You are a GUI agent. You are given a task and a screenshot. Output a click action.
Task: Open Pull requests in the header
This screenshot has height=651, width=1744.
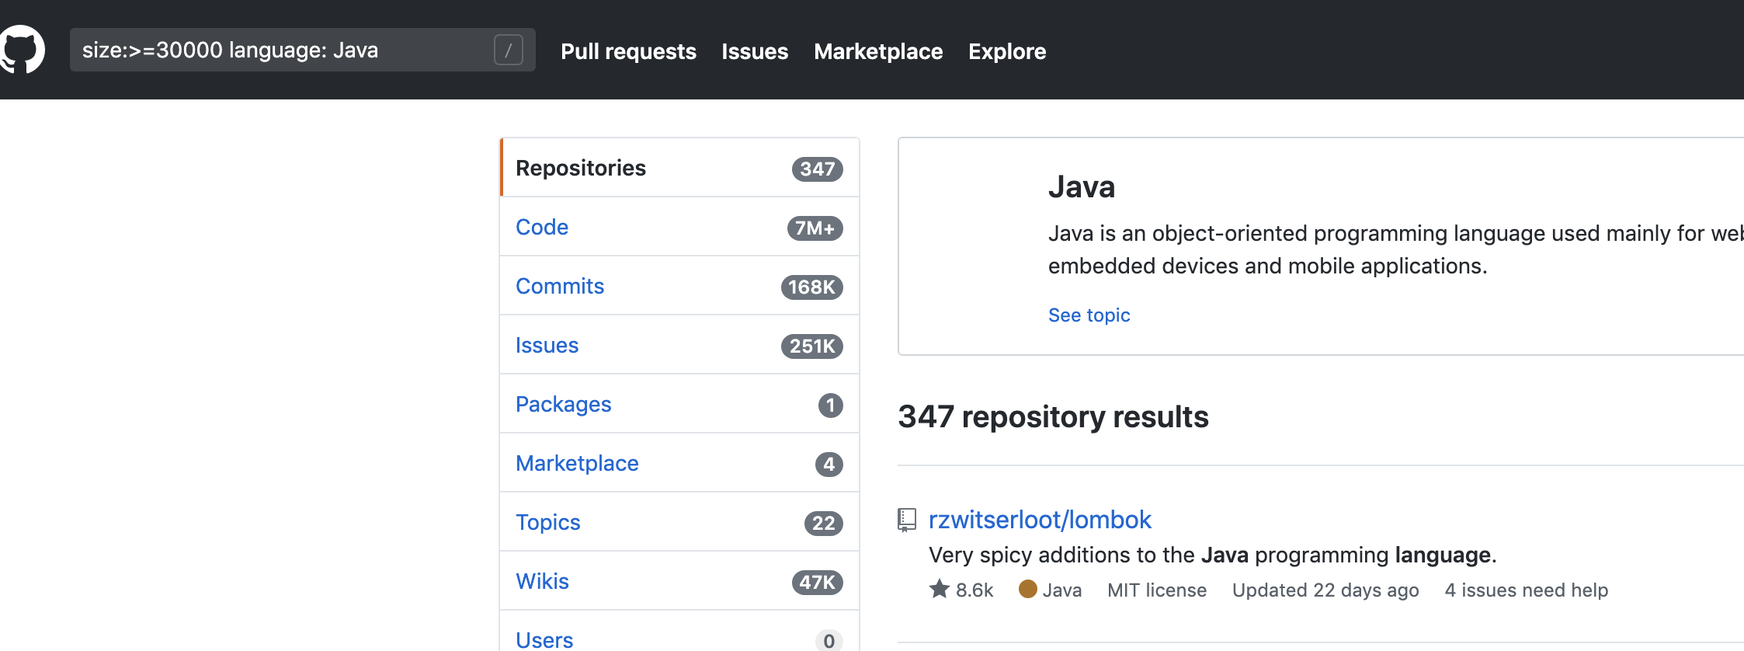pyautogui.click(x=628, y=51)
